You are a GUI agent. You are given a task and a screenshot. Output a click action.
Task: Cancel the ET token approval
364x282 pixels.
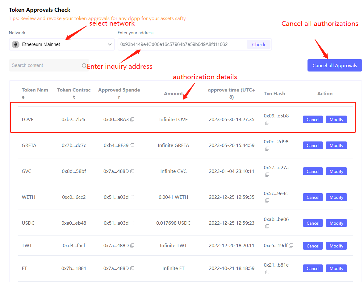pos(313,268)
